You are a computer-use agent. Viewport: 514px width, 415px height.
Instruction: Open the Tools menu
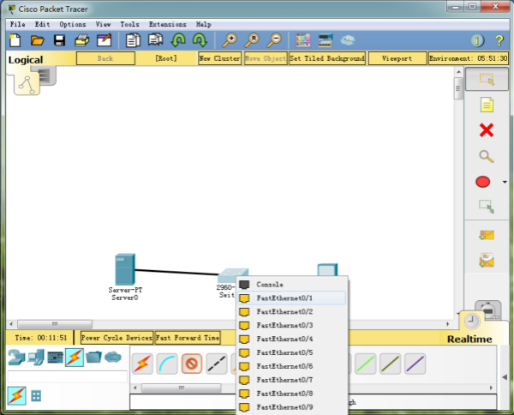tap(129, 24)
